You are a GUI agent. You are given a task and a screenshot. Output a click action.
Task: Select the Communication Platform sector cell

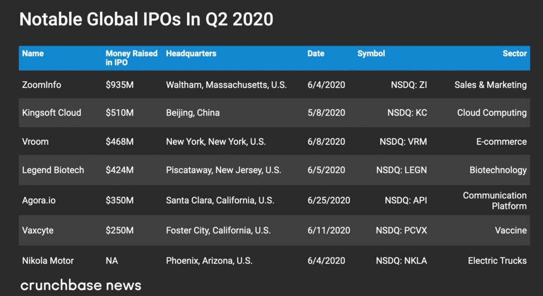click(495, 201)
